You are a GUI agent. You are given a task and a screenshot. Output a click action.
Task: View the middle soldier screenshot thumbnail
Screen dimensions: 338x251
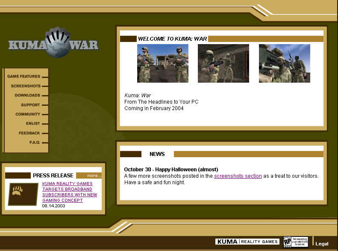tap(223, 63)
